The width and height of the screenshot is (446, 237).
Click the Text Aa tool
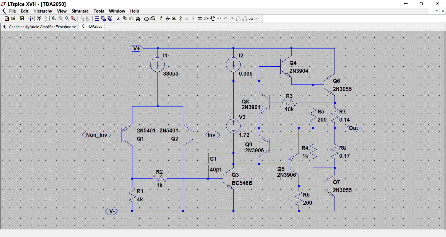point(251,19)
